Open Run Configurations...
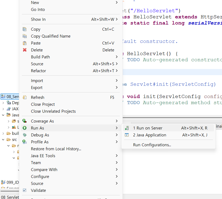 click(168, 145)
